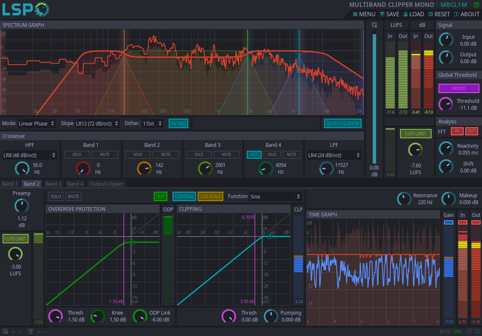Click the font scaling T icon
Image resolution: width=482 pixels, height=336 pixels.
pyautogui.click(x=30, y=331)
